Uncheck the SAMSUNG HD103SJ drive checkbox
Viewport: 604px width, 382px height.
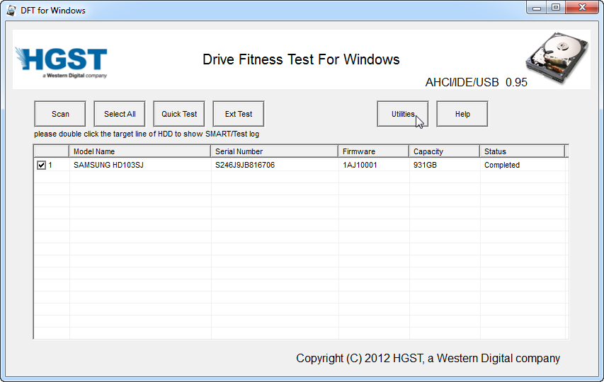coord(41,165)
